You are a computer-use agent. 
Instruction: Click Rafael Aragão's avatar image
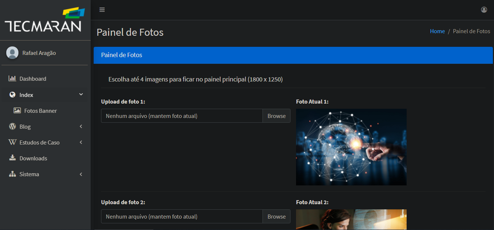pos(13,53)
